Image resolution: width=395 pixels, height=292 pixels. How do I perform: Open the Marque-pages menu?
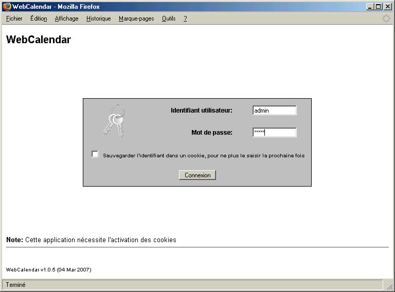click(x=136, y=19)
